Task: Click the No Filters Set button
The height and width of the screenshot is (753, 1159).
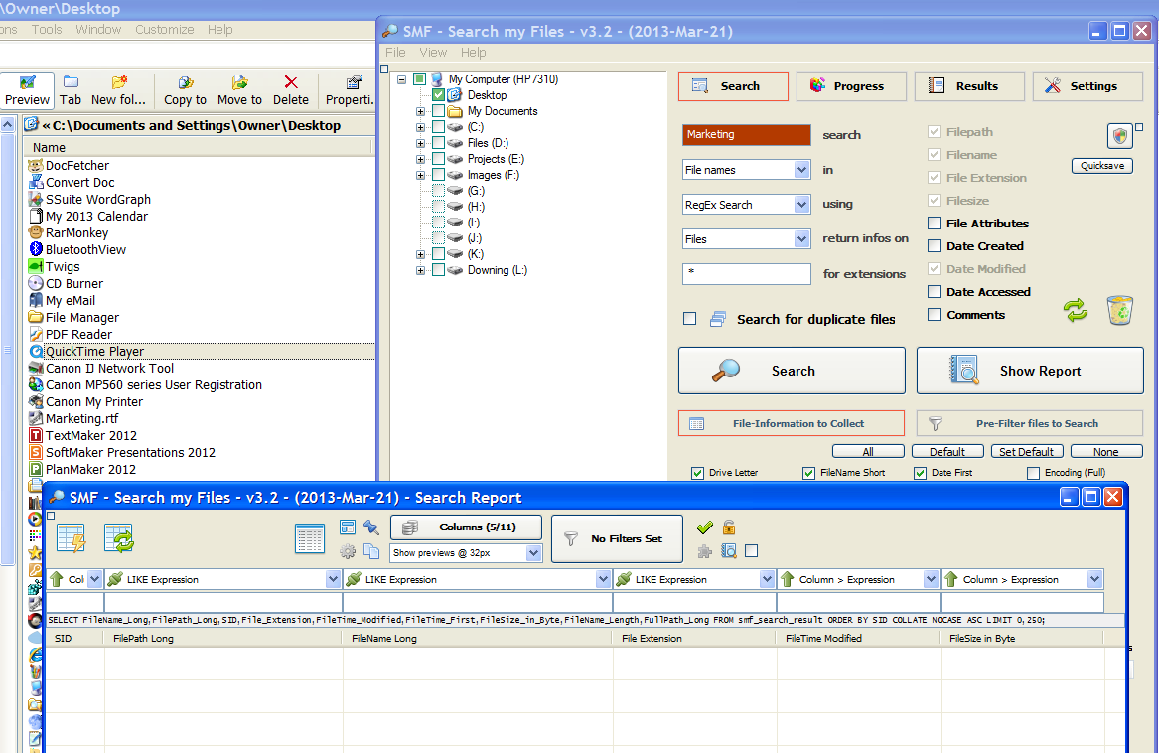Action: [x=617, y=539]
